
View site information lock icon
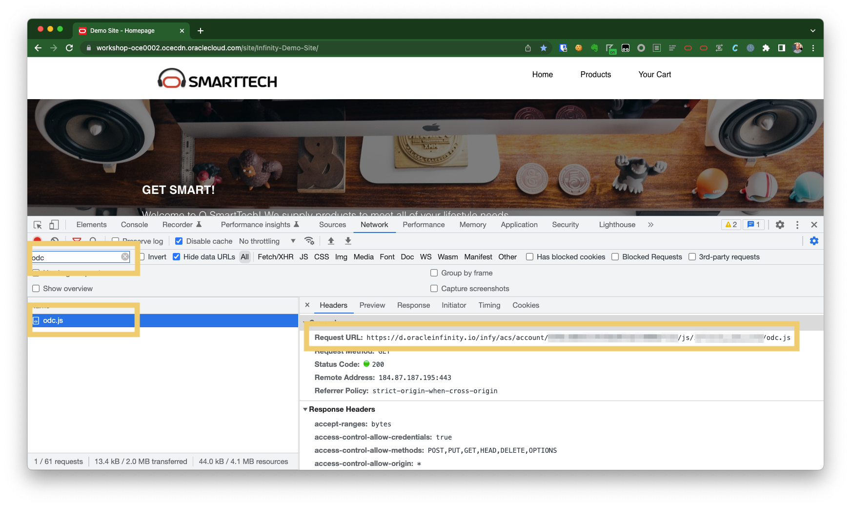[x=88, y=48]
